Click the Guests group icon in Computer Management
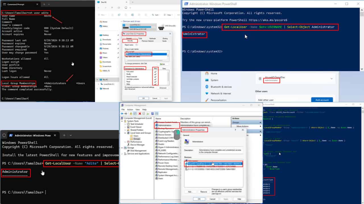 click(x=156, y=144)
